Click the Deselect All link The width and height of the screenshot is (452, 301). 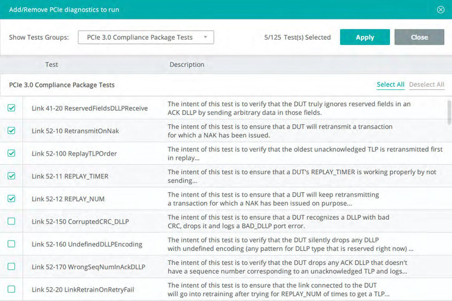coord(427,85)
